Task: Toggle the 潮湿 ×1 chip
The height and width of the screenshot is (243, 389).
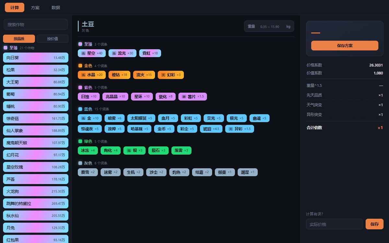Action: tap(248, 172)
